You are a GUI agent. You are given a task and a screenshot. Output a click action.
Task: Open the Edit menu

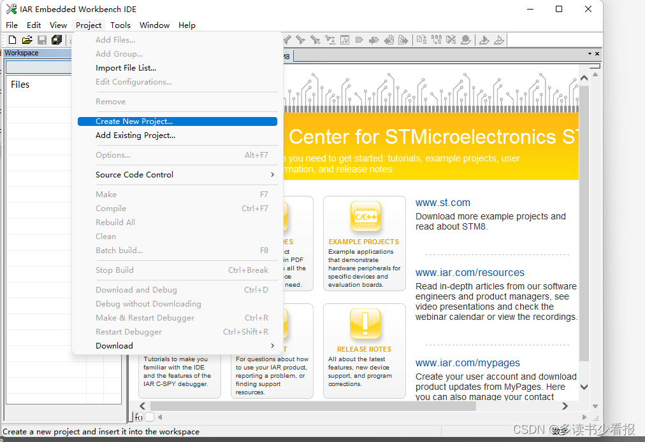[x=34, y=25]
